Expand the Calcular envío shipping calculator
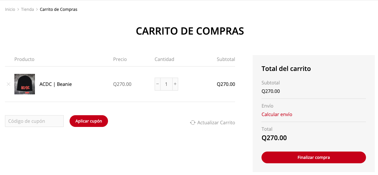 click(x=277, y=114)
